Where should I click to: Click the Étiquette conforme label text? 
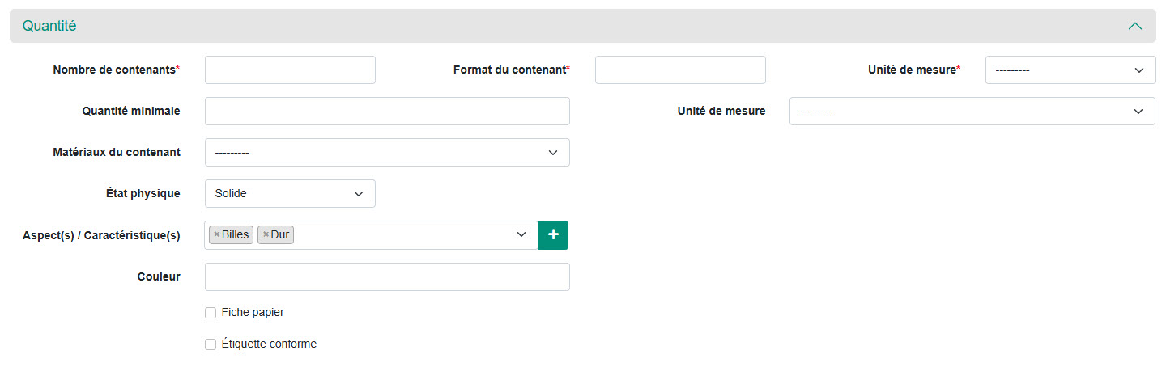(x=268, y=344)
